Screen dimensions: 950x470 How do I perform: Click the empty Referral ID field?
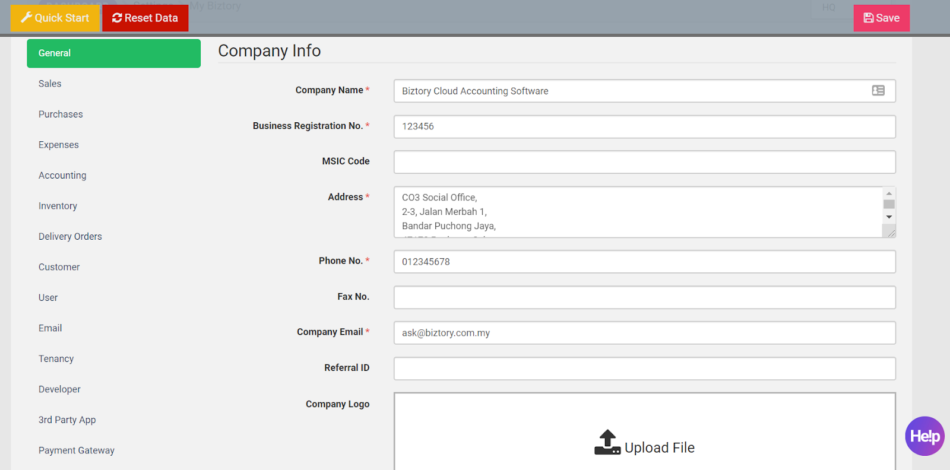click(x=644, y=369)
